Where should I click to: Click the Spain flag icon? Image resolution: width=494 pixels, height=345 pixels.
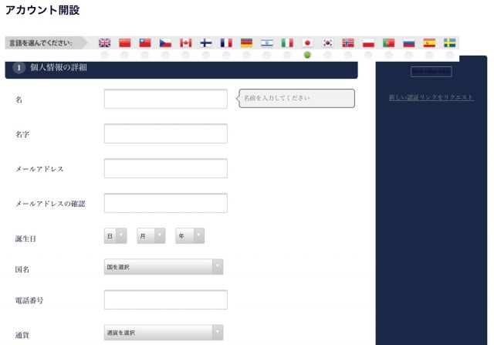click(x=429, y=43)
